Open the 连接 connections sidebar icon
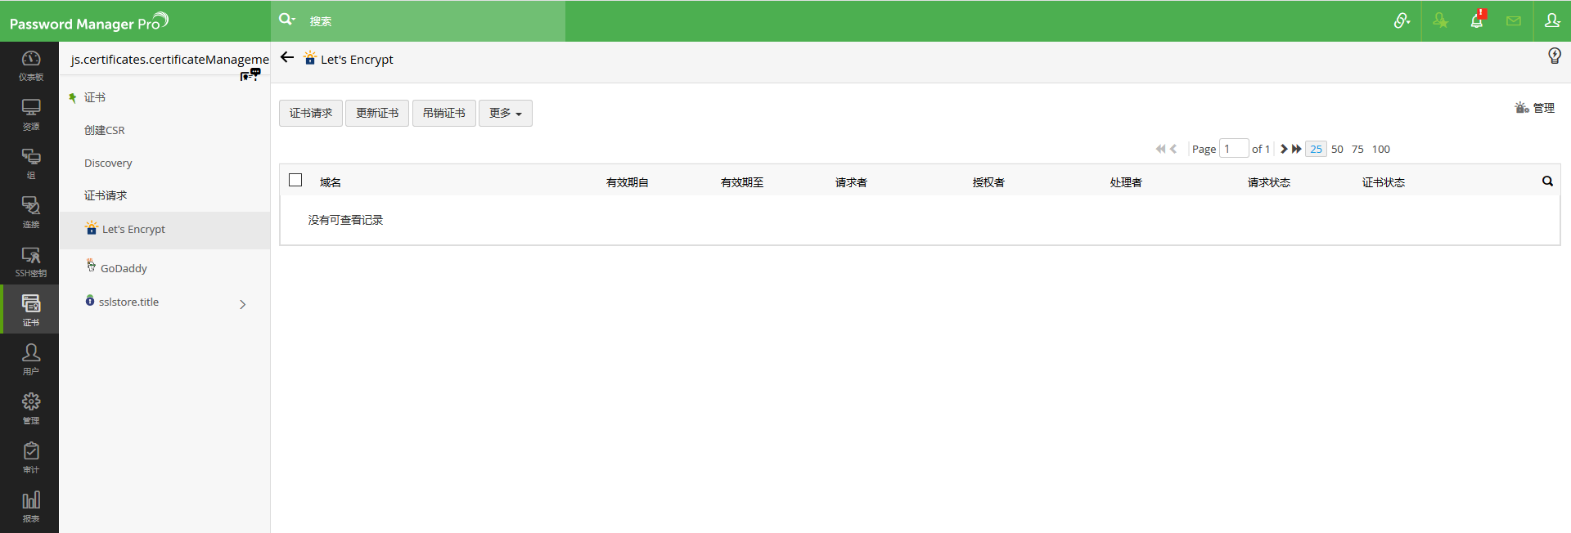 [x=30, y=213]
